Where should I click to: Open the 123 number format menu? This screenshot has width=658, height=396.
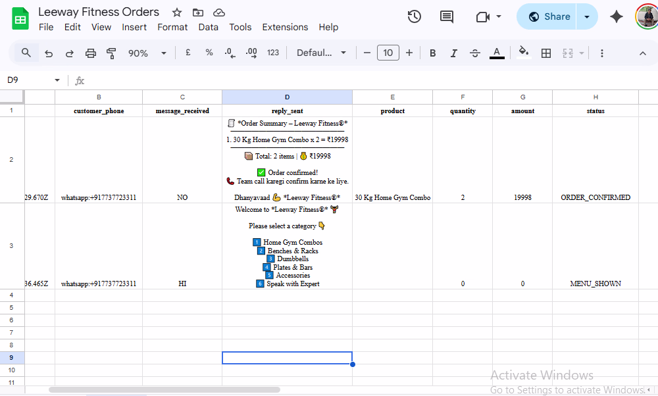click(273, 53)
